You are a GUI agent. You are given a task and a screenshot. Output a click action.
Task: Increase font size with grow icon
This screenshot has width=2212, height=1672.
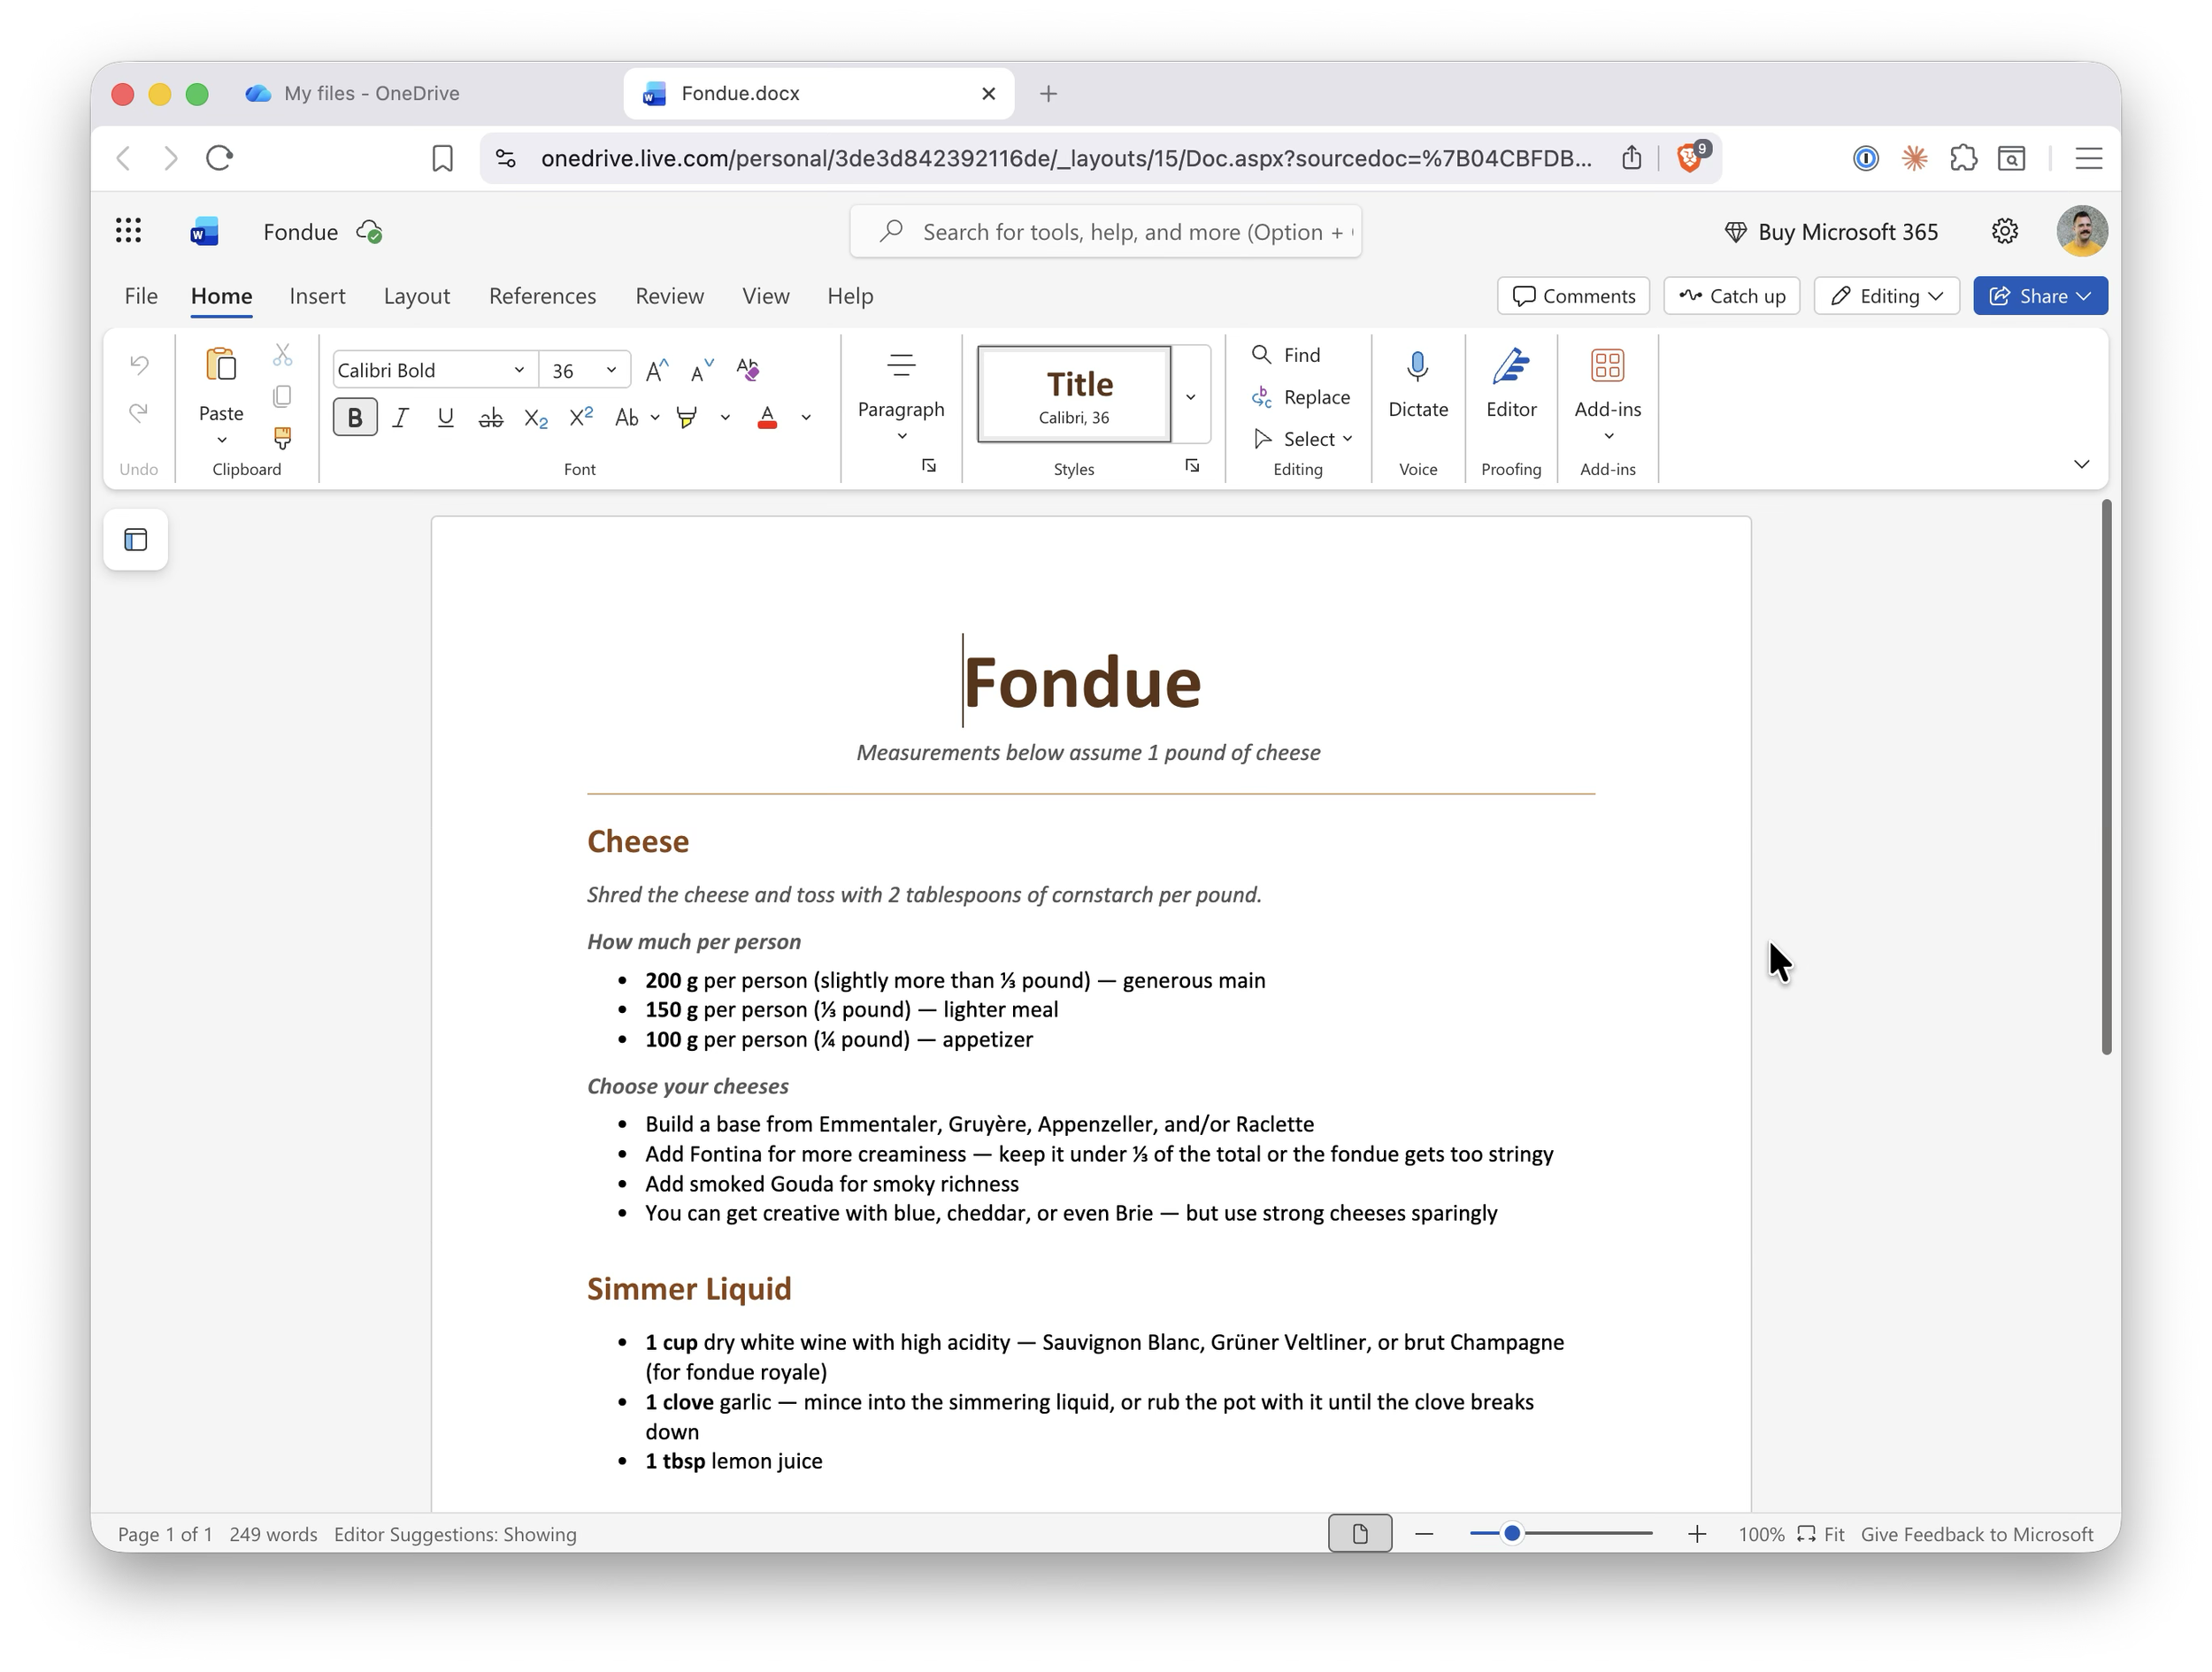coord(657,370)
